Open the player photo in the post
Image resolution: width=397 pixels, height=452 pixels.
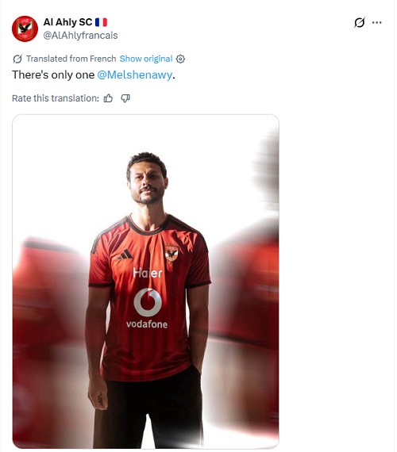click(145, 282)
